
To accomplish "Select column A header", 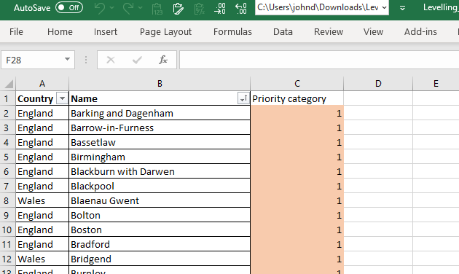I will point(42,84).
